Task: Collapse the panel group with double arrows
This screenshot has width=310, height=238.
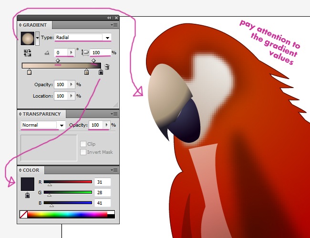Action: pyautogui.click(x=109, y=18)
